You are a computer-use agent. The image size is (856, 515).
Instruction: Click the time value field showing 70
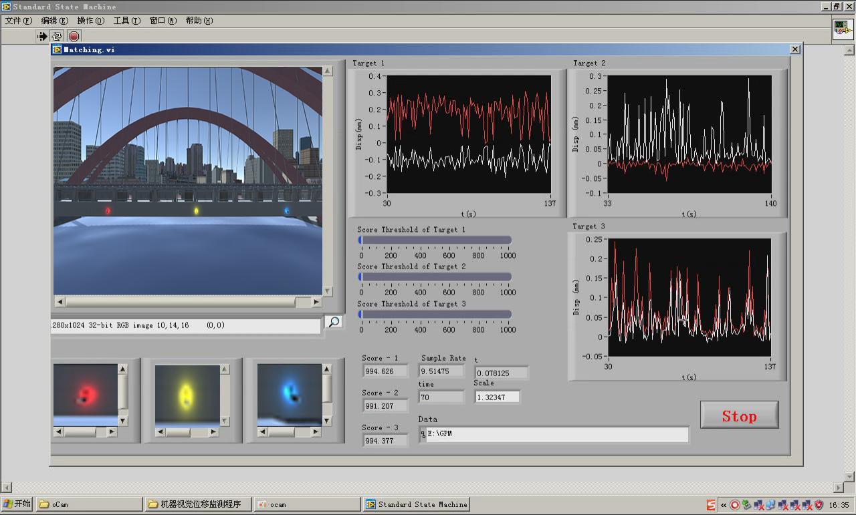pos(442,397)
